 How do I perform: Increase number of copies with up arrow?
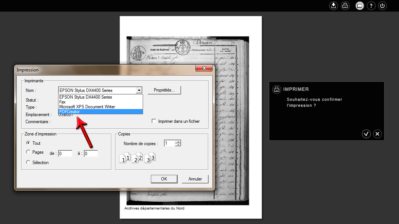tap(178, 142)
